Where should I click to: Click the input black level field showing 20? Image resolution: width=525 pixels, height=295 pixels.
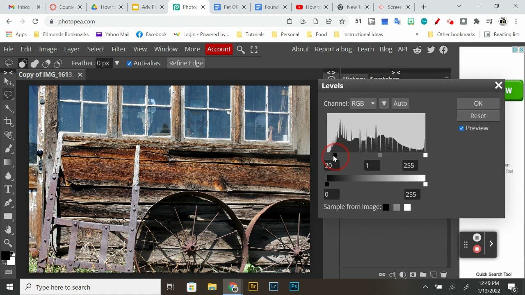point(331,166)
